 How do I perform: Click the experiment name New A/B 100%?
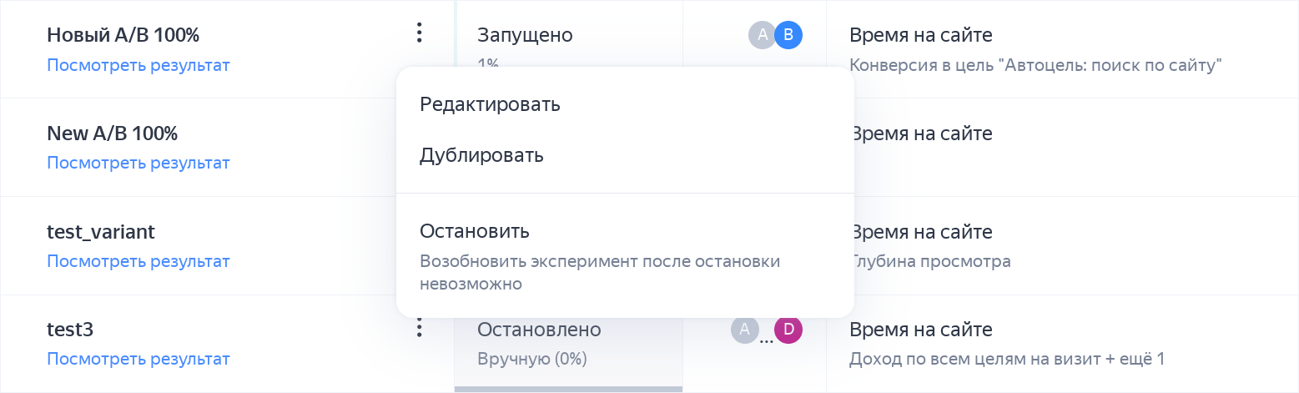tap(112, 134)
